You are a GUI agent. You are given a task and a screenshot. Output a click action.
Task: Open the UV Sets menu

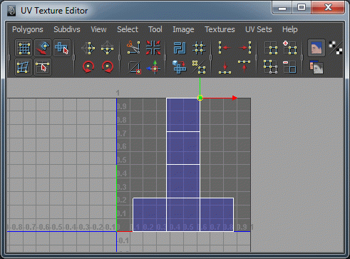[x=259, y=29]
